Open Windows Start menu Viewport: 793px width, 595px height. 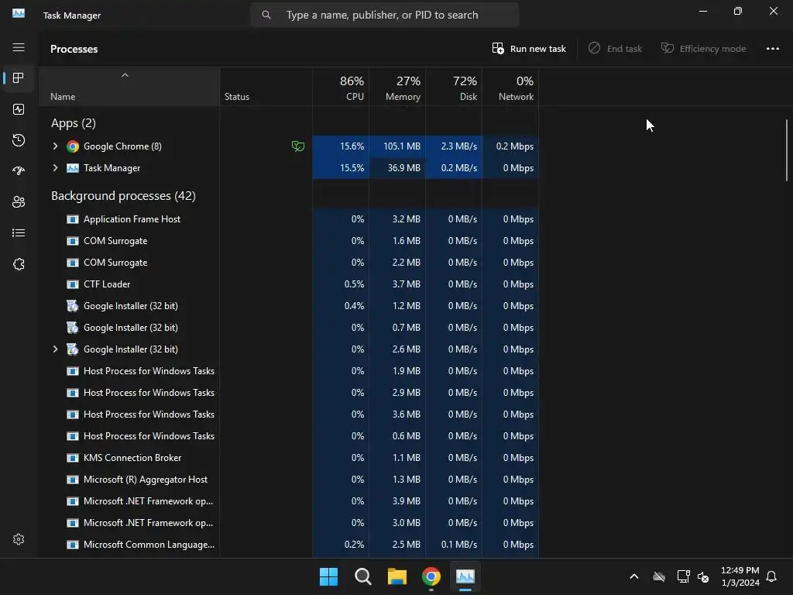pyautogui.click(x=328, y=576)
